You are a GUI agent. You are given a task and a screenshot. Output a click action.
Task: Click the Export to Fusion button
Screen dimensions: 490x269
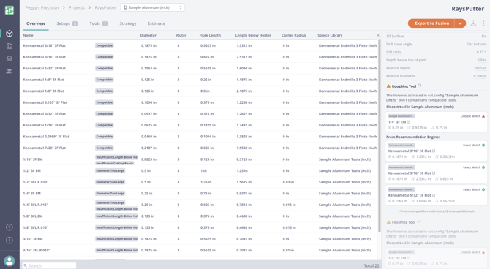click(431, 23)
